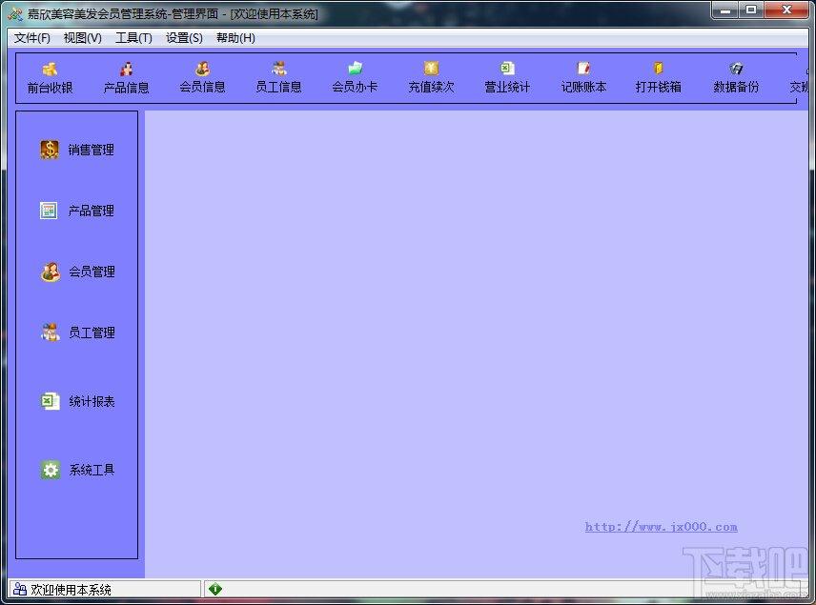The width and height of the screenshot is (816, 605).
Task: Select the 打开钱箱 cash drawer icon
Action: [659, 78]
